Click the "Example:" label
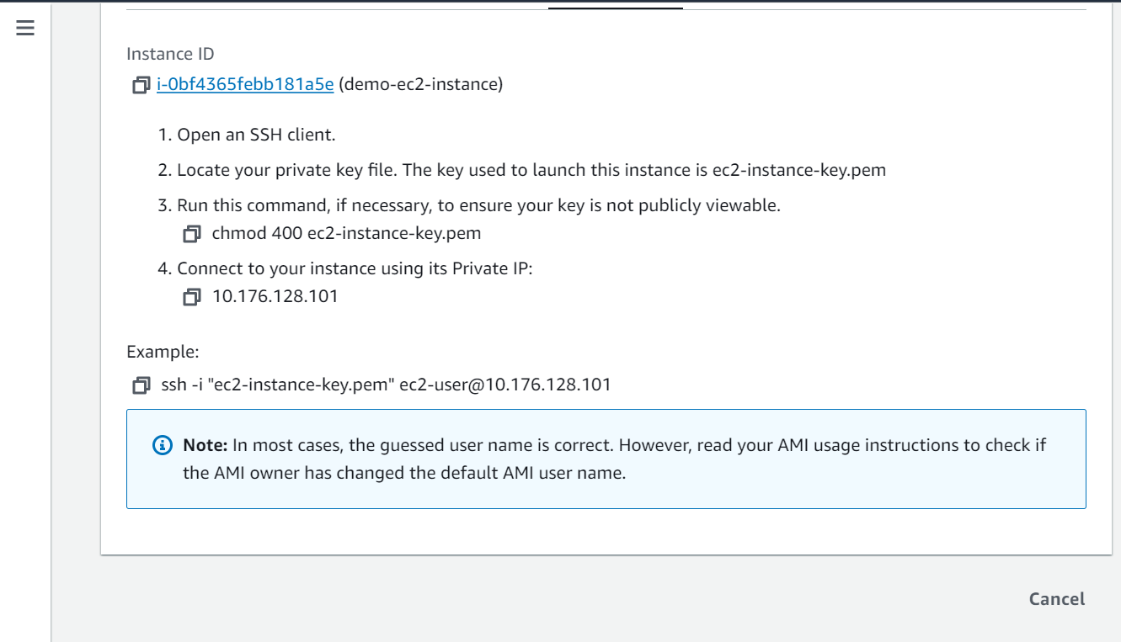This screenshot has width=1121, height=642. point(163,352)
